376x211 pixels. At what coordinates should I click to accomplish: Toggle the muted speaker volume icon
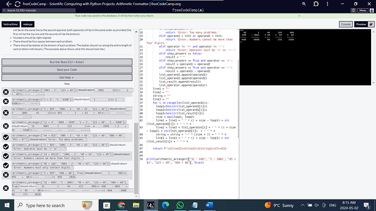(317, 205)
